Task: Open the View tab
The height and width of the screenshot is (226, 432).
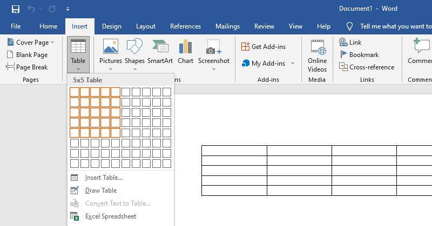Action: 295,26
